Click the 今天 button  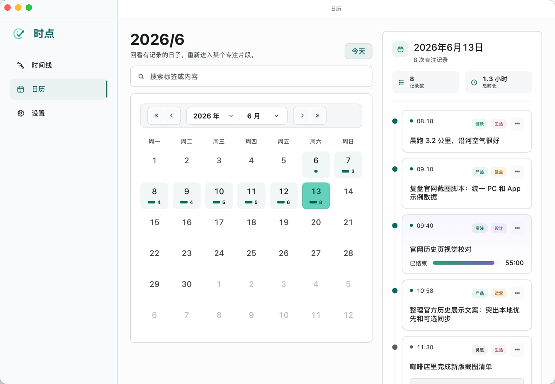pos(358,51)
